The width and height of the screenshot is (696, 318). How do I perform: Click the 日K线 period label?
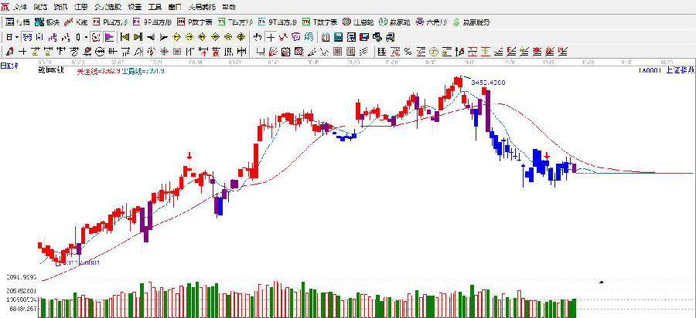click(x=9, y=66)
